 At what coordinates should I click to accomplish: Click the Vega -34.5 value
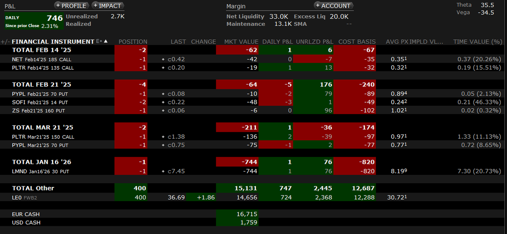[486, 13]
